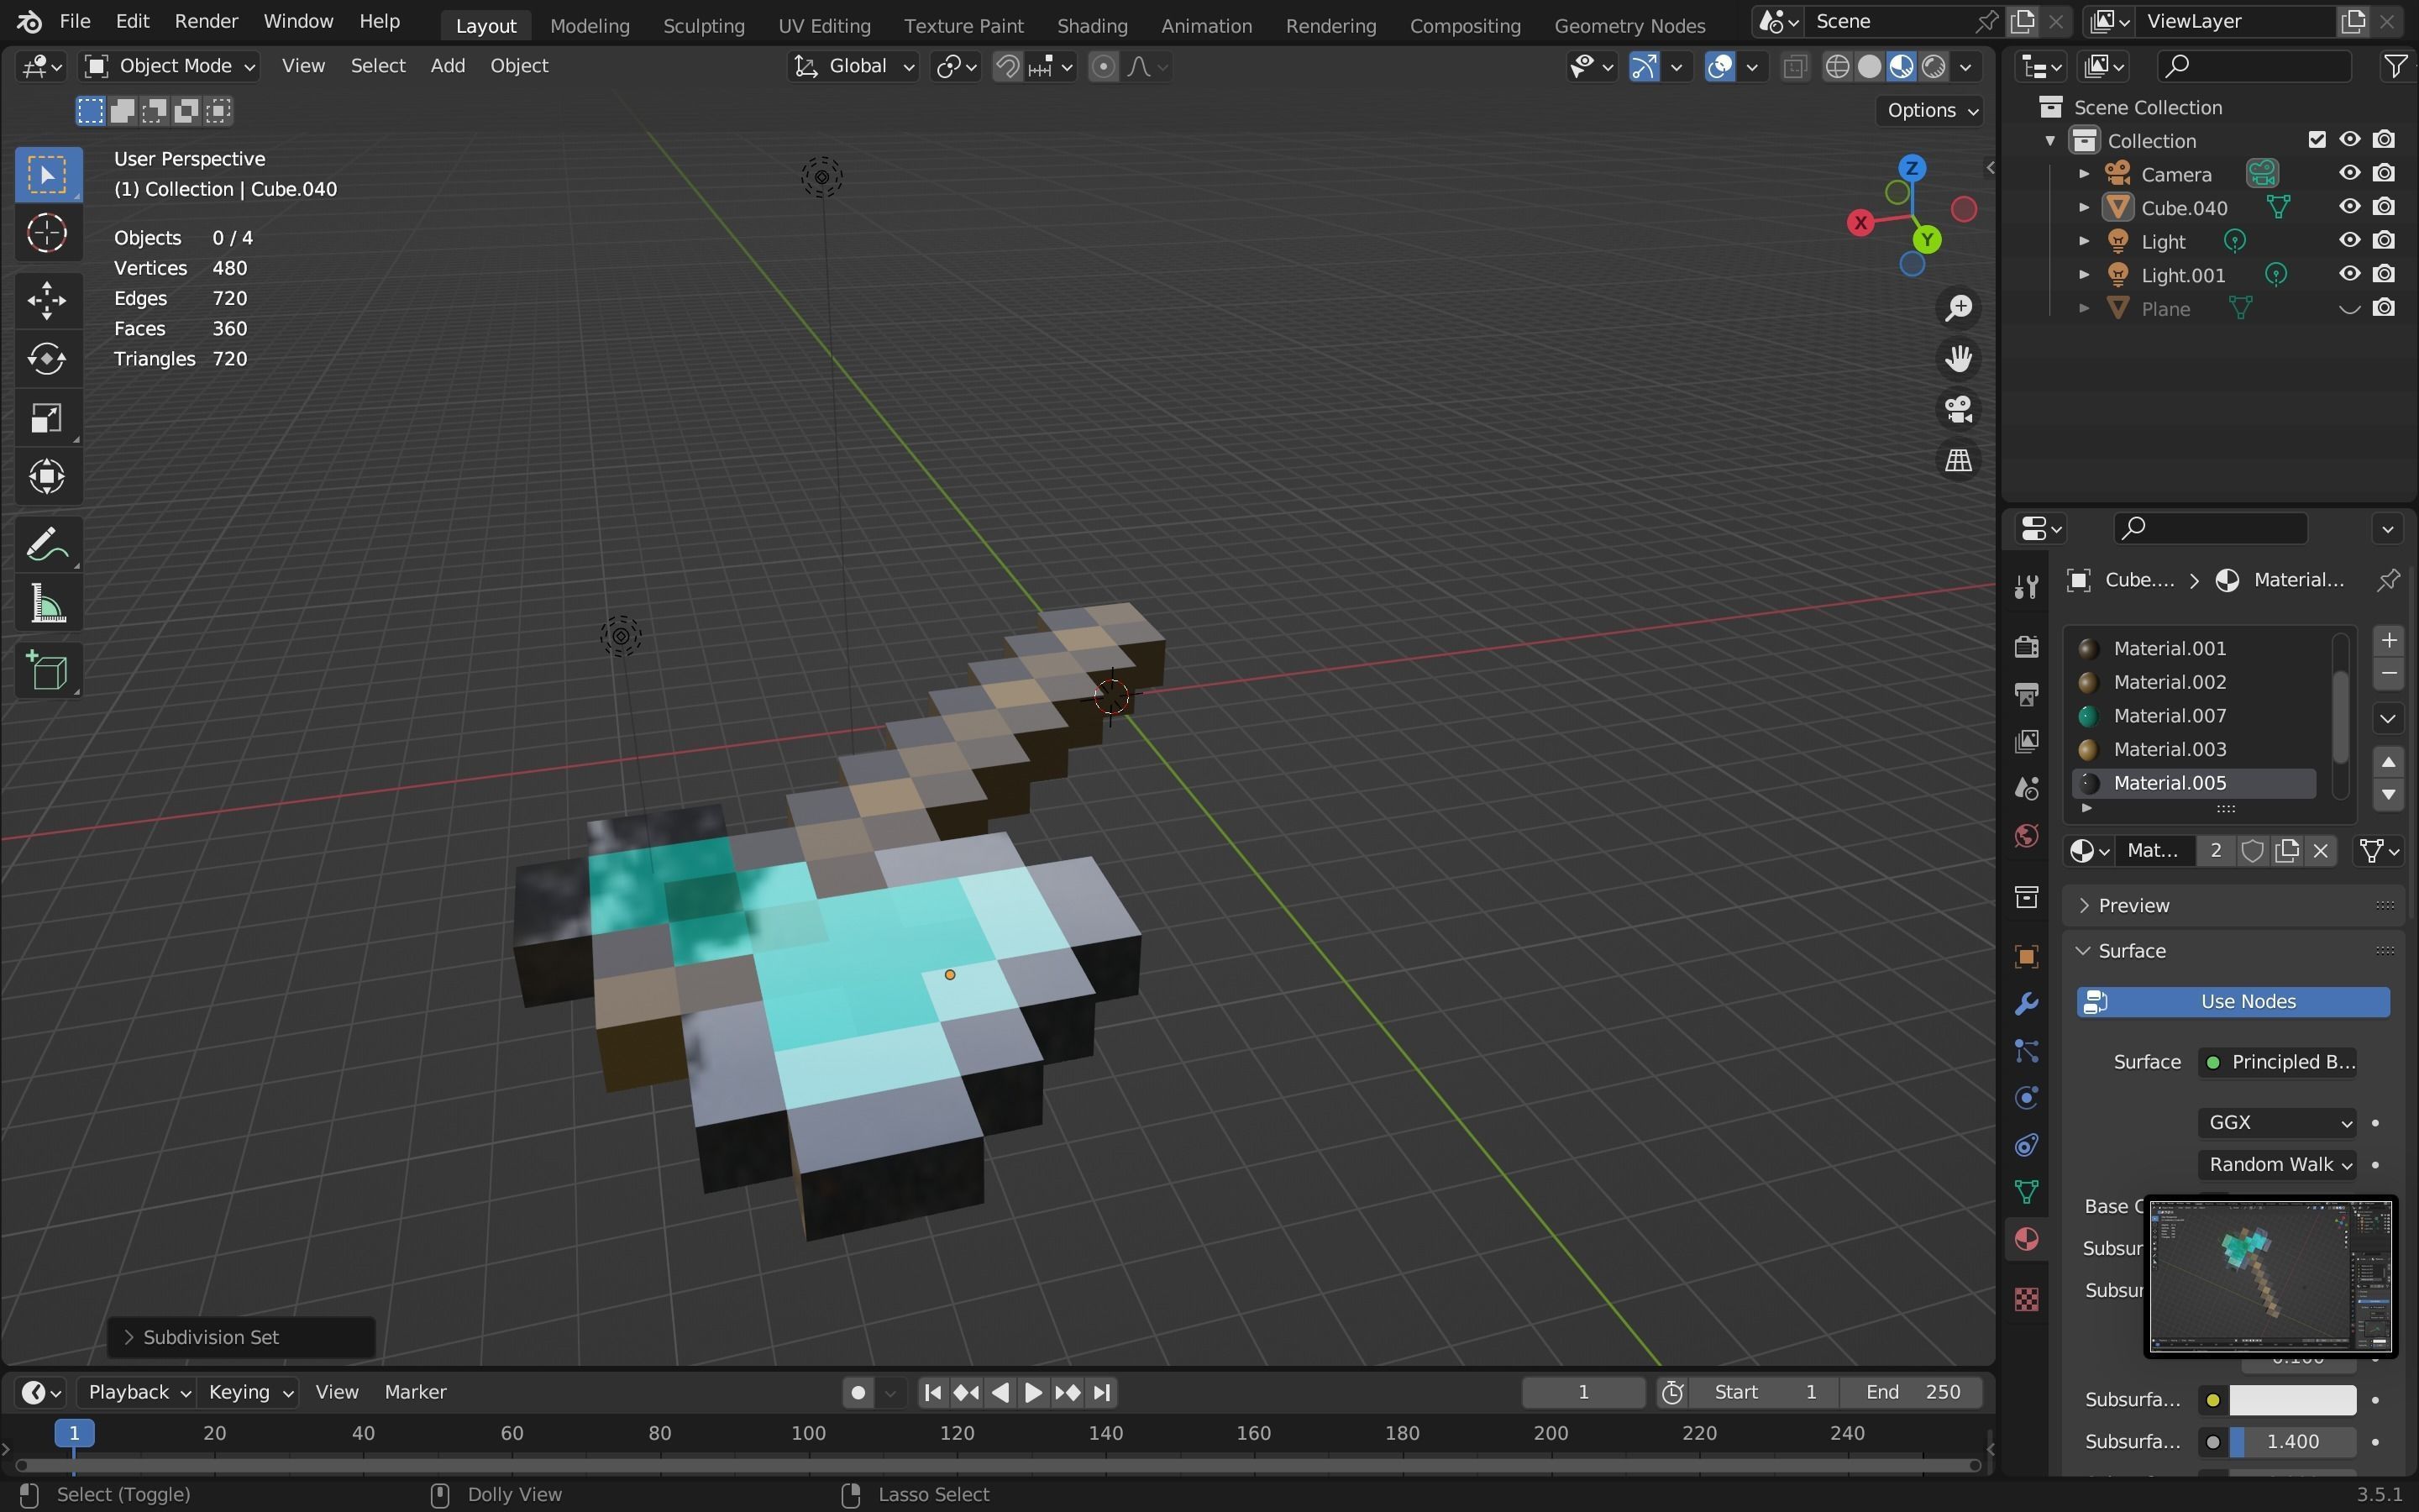Show the Plane object in viewport
This screenshot has width=2419, height=1512.
click(2349, 308)
